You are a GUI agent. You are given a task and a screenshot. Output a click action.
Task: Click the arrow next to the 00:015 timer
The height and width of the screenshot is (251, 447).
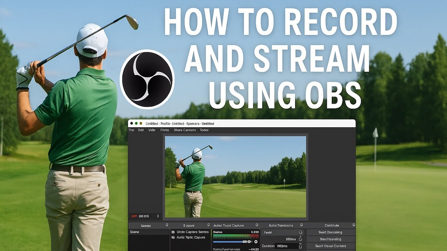coord(158,216)
